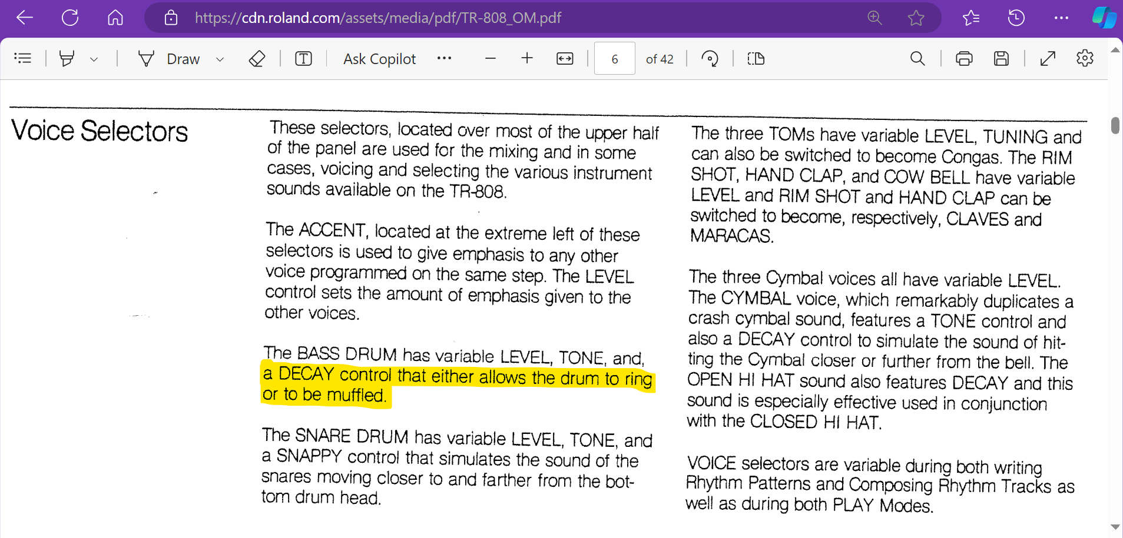Add a text box to PDF
This screenshot has height=538, width=1123.
click(x=303, y=58)
